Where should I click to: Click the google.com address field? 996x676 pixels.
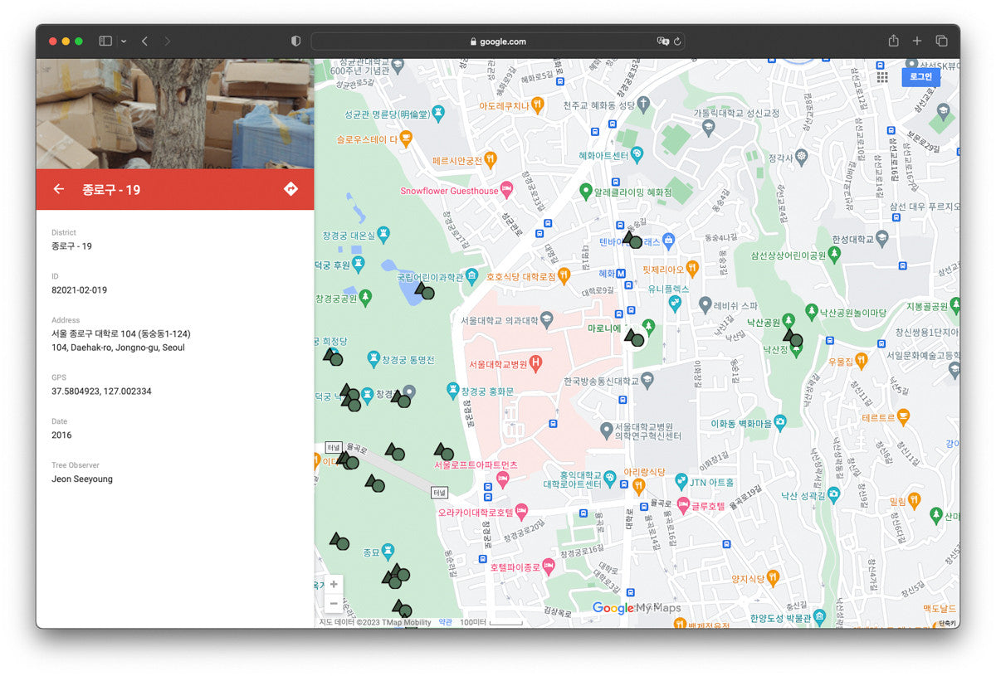(x=498, y=41)
